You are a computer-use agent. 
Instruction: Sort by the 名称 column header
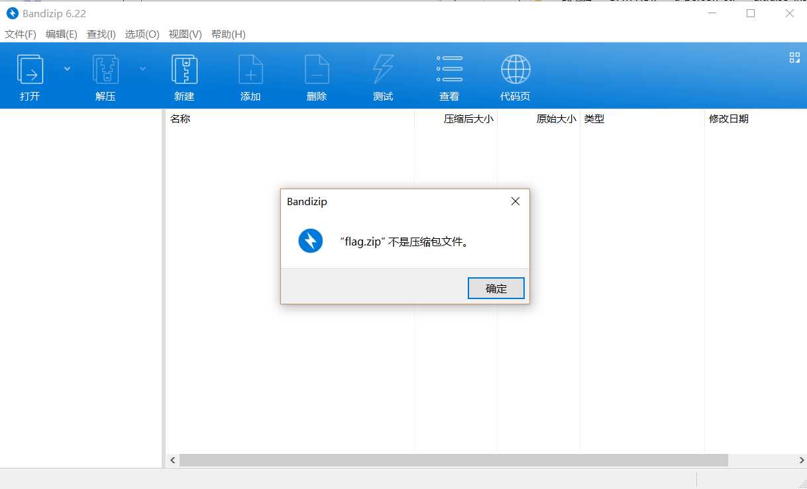[x=290, y=119]
